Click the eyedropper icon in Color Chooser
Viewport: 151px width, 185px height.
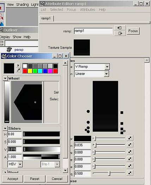pyautogui.click(x=18, y=70)
